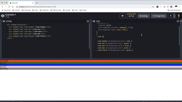182x102 pixels.
Task: Select the Grid CSS browser tab
Action: coord(22,3)
